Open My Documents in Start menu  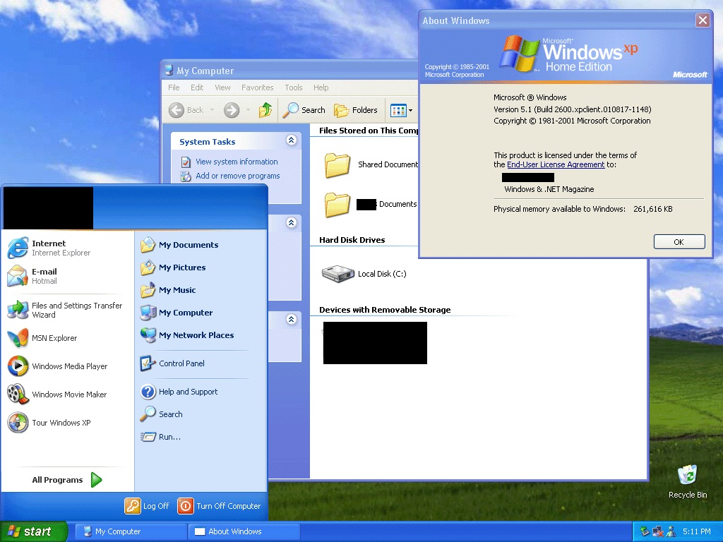179,245
